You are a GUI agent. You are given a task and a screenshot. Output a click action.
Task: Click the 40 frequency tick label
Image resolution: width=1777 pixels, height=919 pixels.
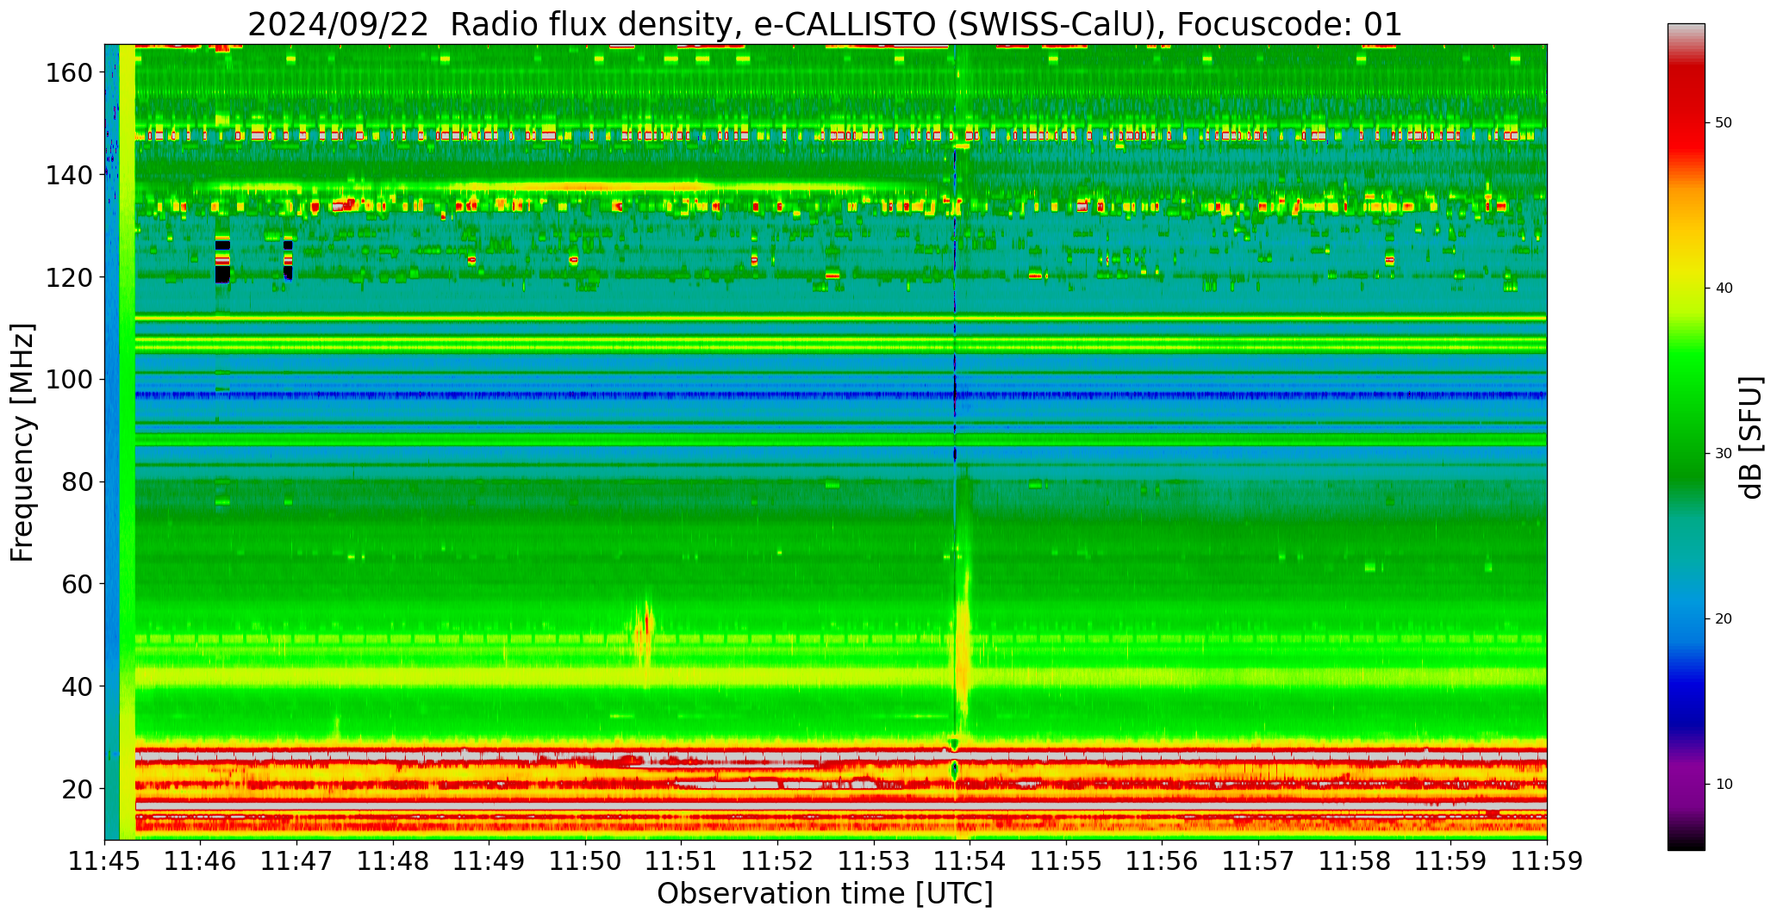pos(78,686)
